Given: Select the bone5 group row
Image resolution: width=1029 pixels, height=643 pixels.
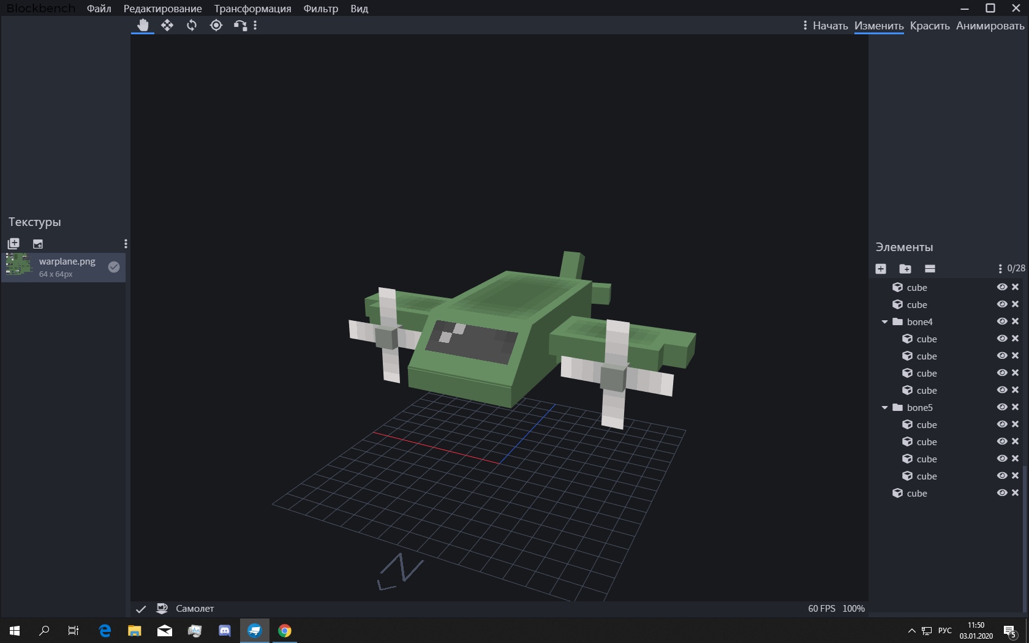Looking at the screenshot, I should click(947, 407).
